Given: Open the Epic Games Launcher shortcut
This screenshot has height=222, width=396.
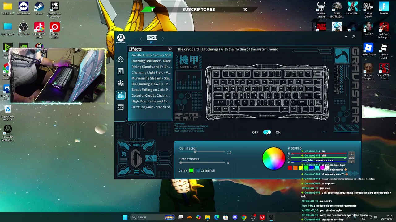Looking at the screenshot, I should [x=55, y=10].
